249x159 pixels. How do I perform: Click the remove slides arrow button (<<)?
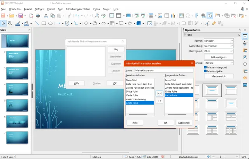[x=159, y=101]
